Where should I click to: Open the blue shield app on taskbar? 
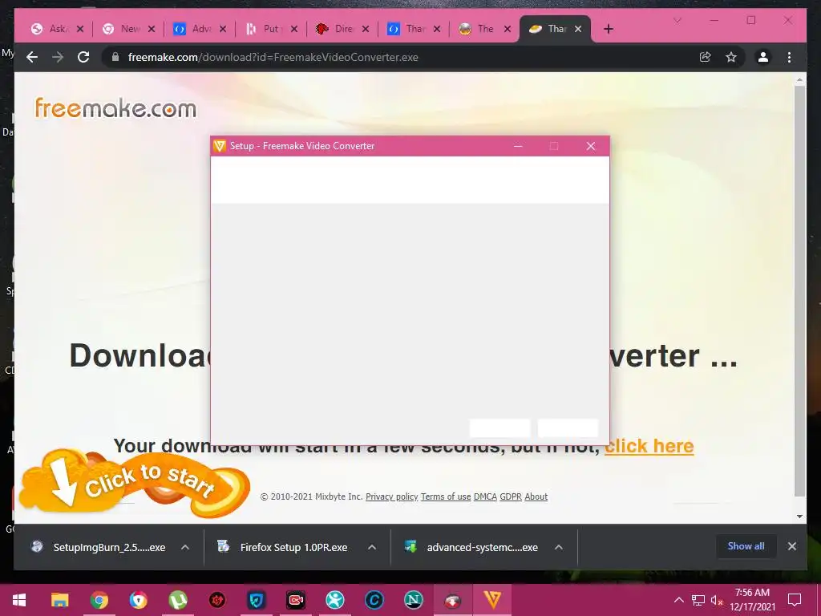pyautogui.click(x=257, y=600)
